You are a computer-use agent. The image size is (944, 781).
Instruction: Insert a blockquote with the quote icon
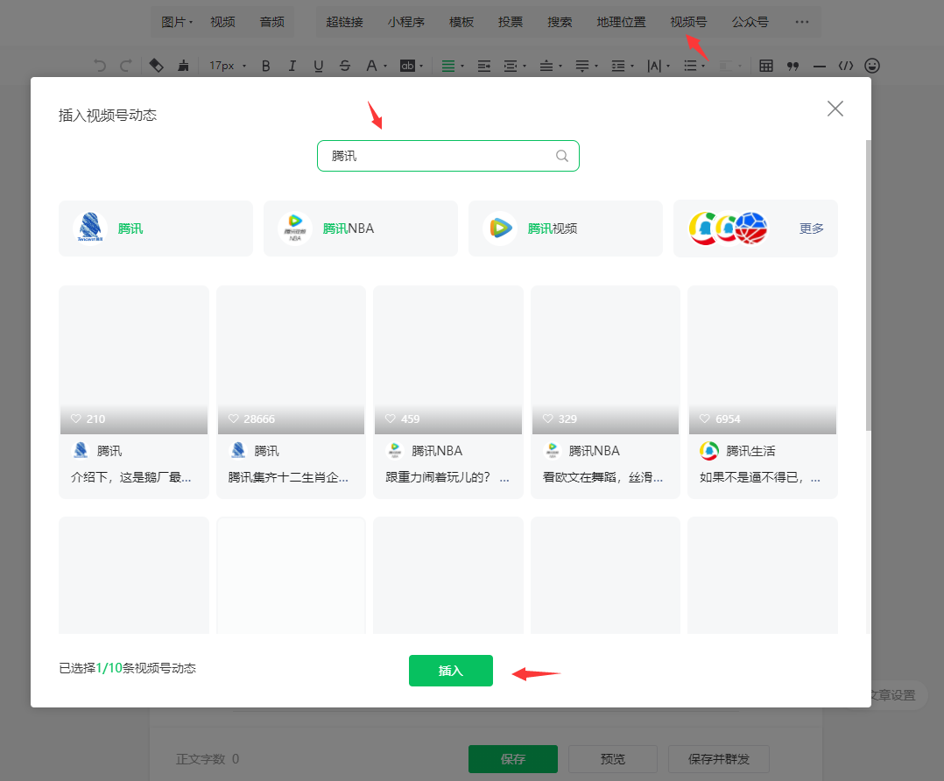[793, 66]
